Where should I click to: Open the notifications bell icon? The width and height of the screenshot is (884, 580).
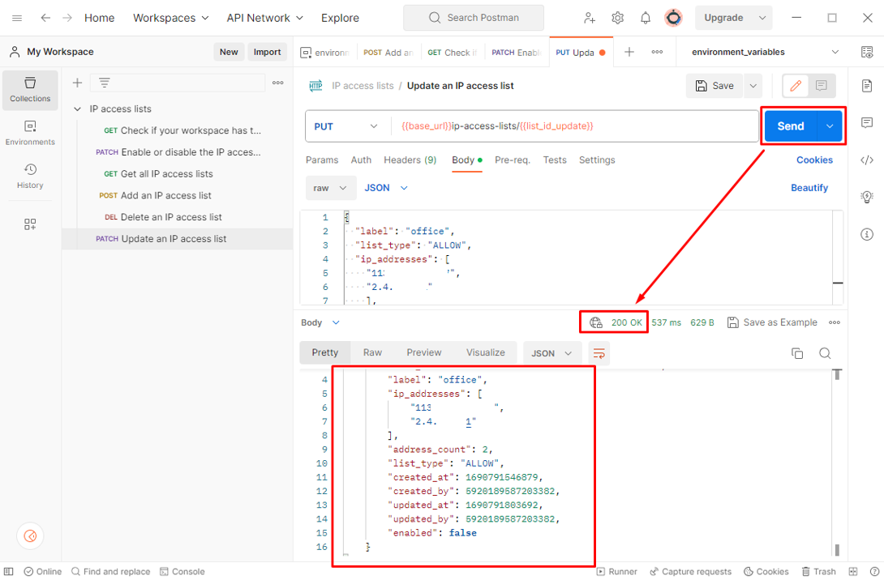pos(646,18)
